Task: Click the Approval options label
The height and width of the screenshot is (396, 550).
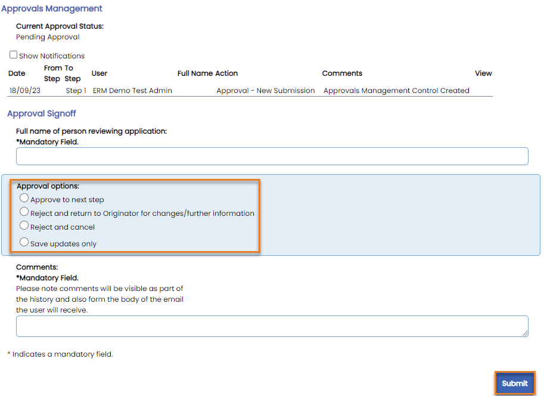Action: 48,186
